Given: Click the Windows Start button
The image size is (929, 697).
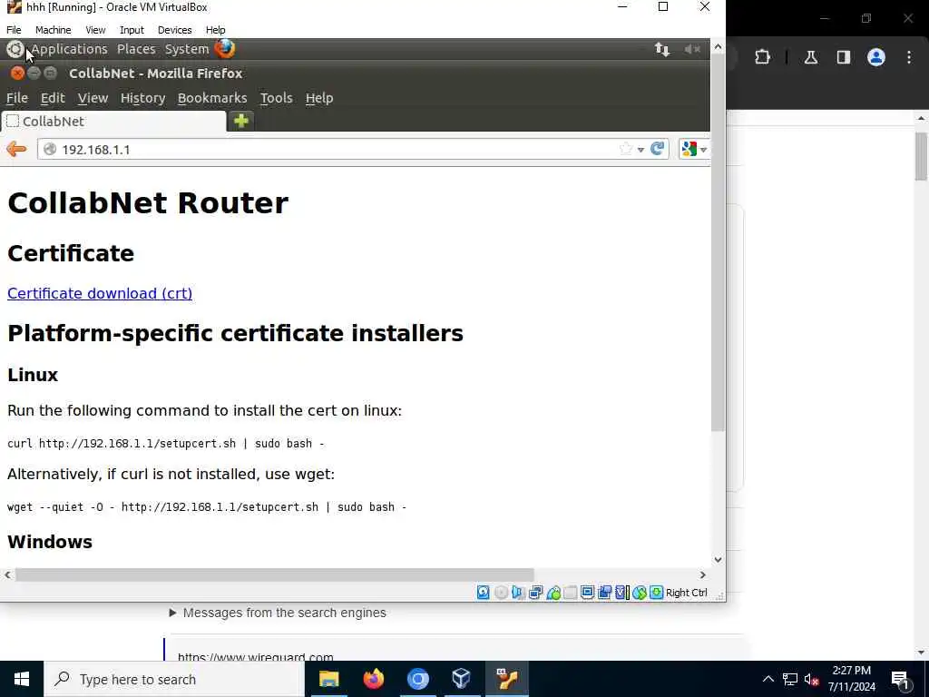Looking at the screenshot, I should coord(22,679).
